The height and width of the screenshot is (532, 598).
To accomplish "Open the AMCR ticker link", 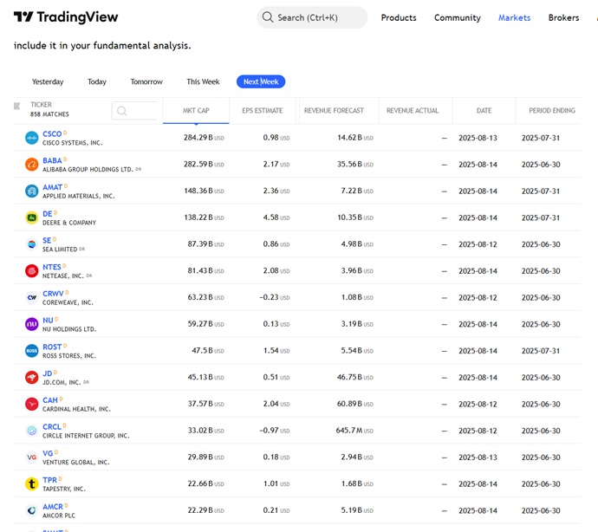I will click(x=53, y=507).
